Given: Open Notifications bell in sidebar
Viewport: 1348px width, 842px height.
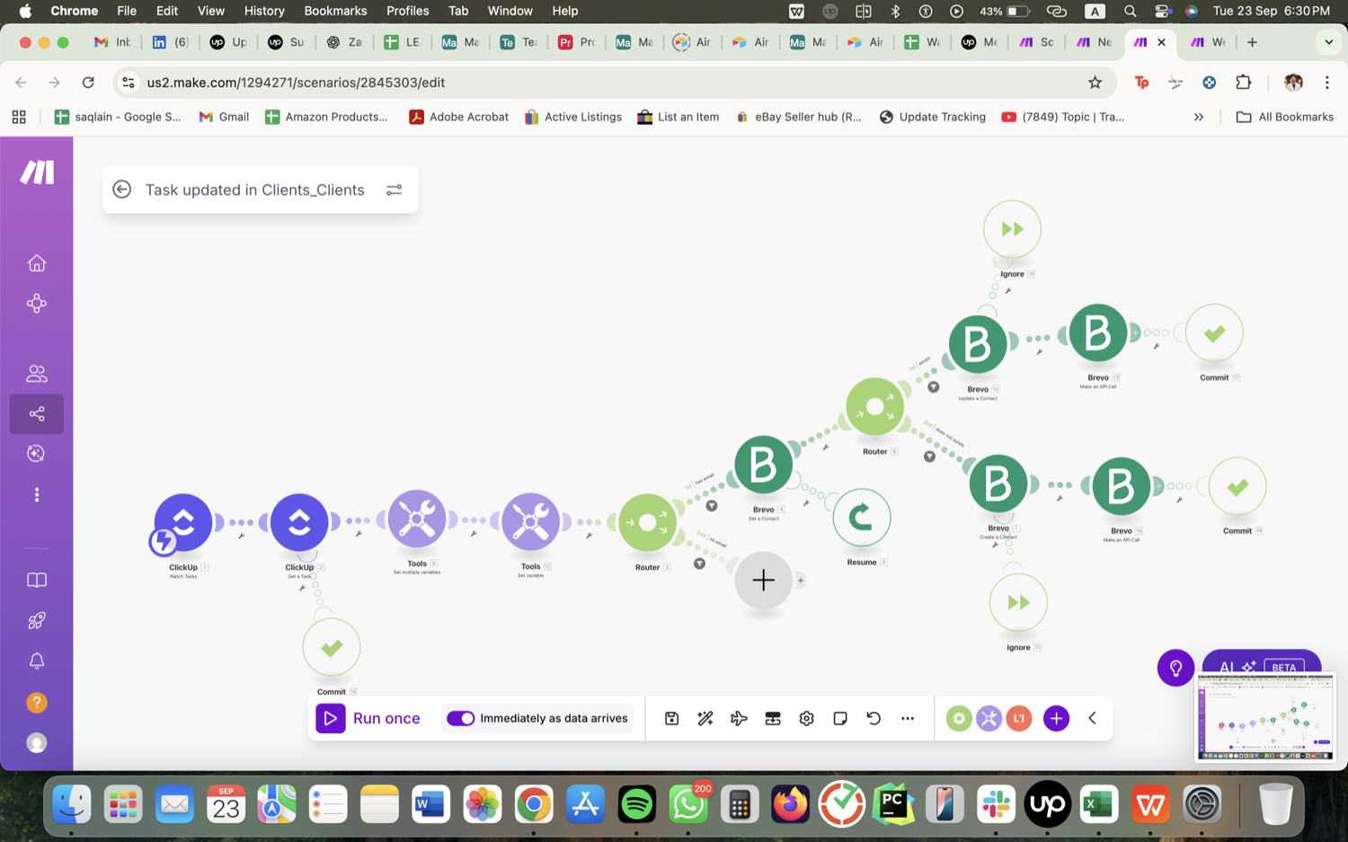Looking at the screenshot, I should [x=37, y=660].
